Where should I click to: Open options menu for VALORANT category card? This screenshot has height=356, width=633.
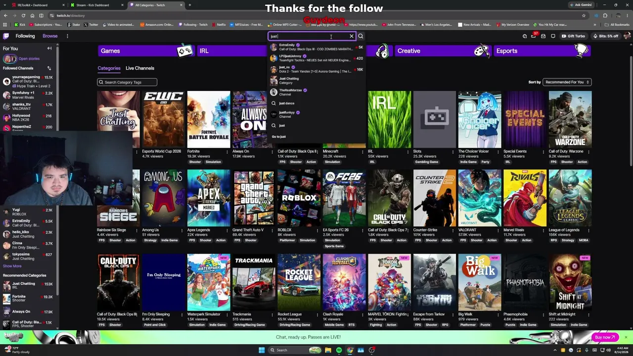[498, 230]
